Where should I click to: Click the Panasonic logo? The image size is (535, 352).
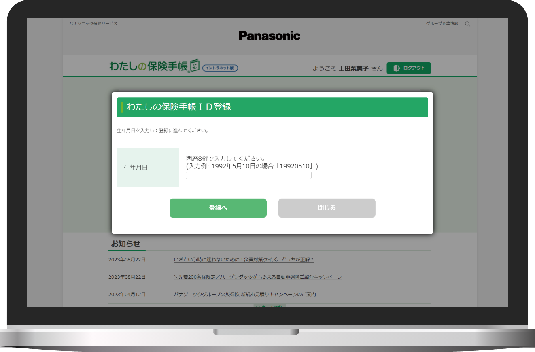point(270,36)
